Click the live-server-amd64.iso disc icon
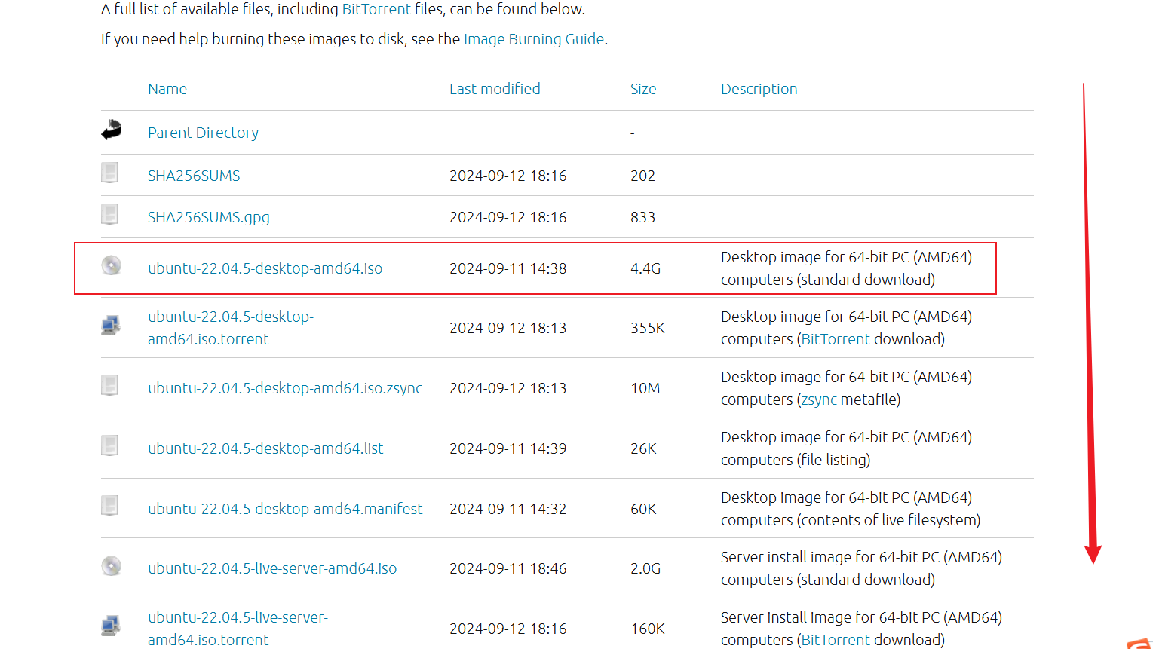This screenshot has height=649, width=1153. click(x=111, y=566)
